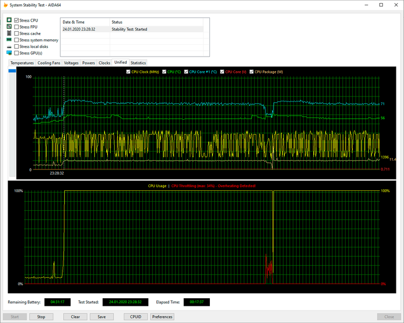Switch to the Temperatures tab
Viewport: 404px width, 323px height.
22,63
